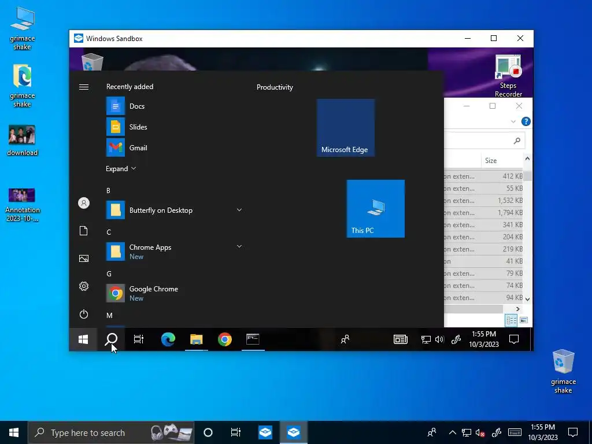Click the host Start button
The height and width of the screenshot is (444, 592).
(x=14, y=432)
